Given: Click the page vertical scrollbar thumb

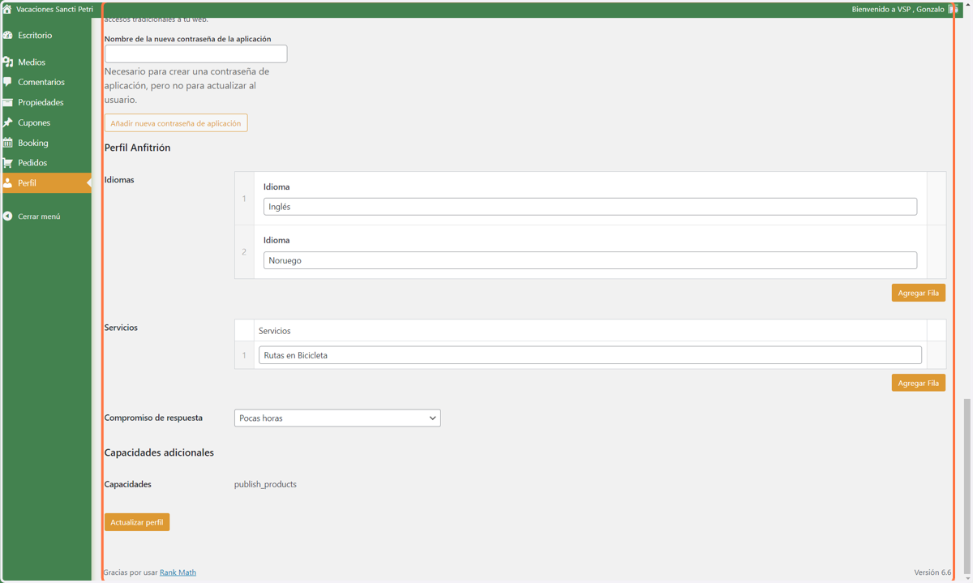Looking at the screenshot, I should (x=967, y=486).
